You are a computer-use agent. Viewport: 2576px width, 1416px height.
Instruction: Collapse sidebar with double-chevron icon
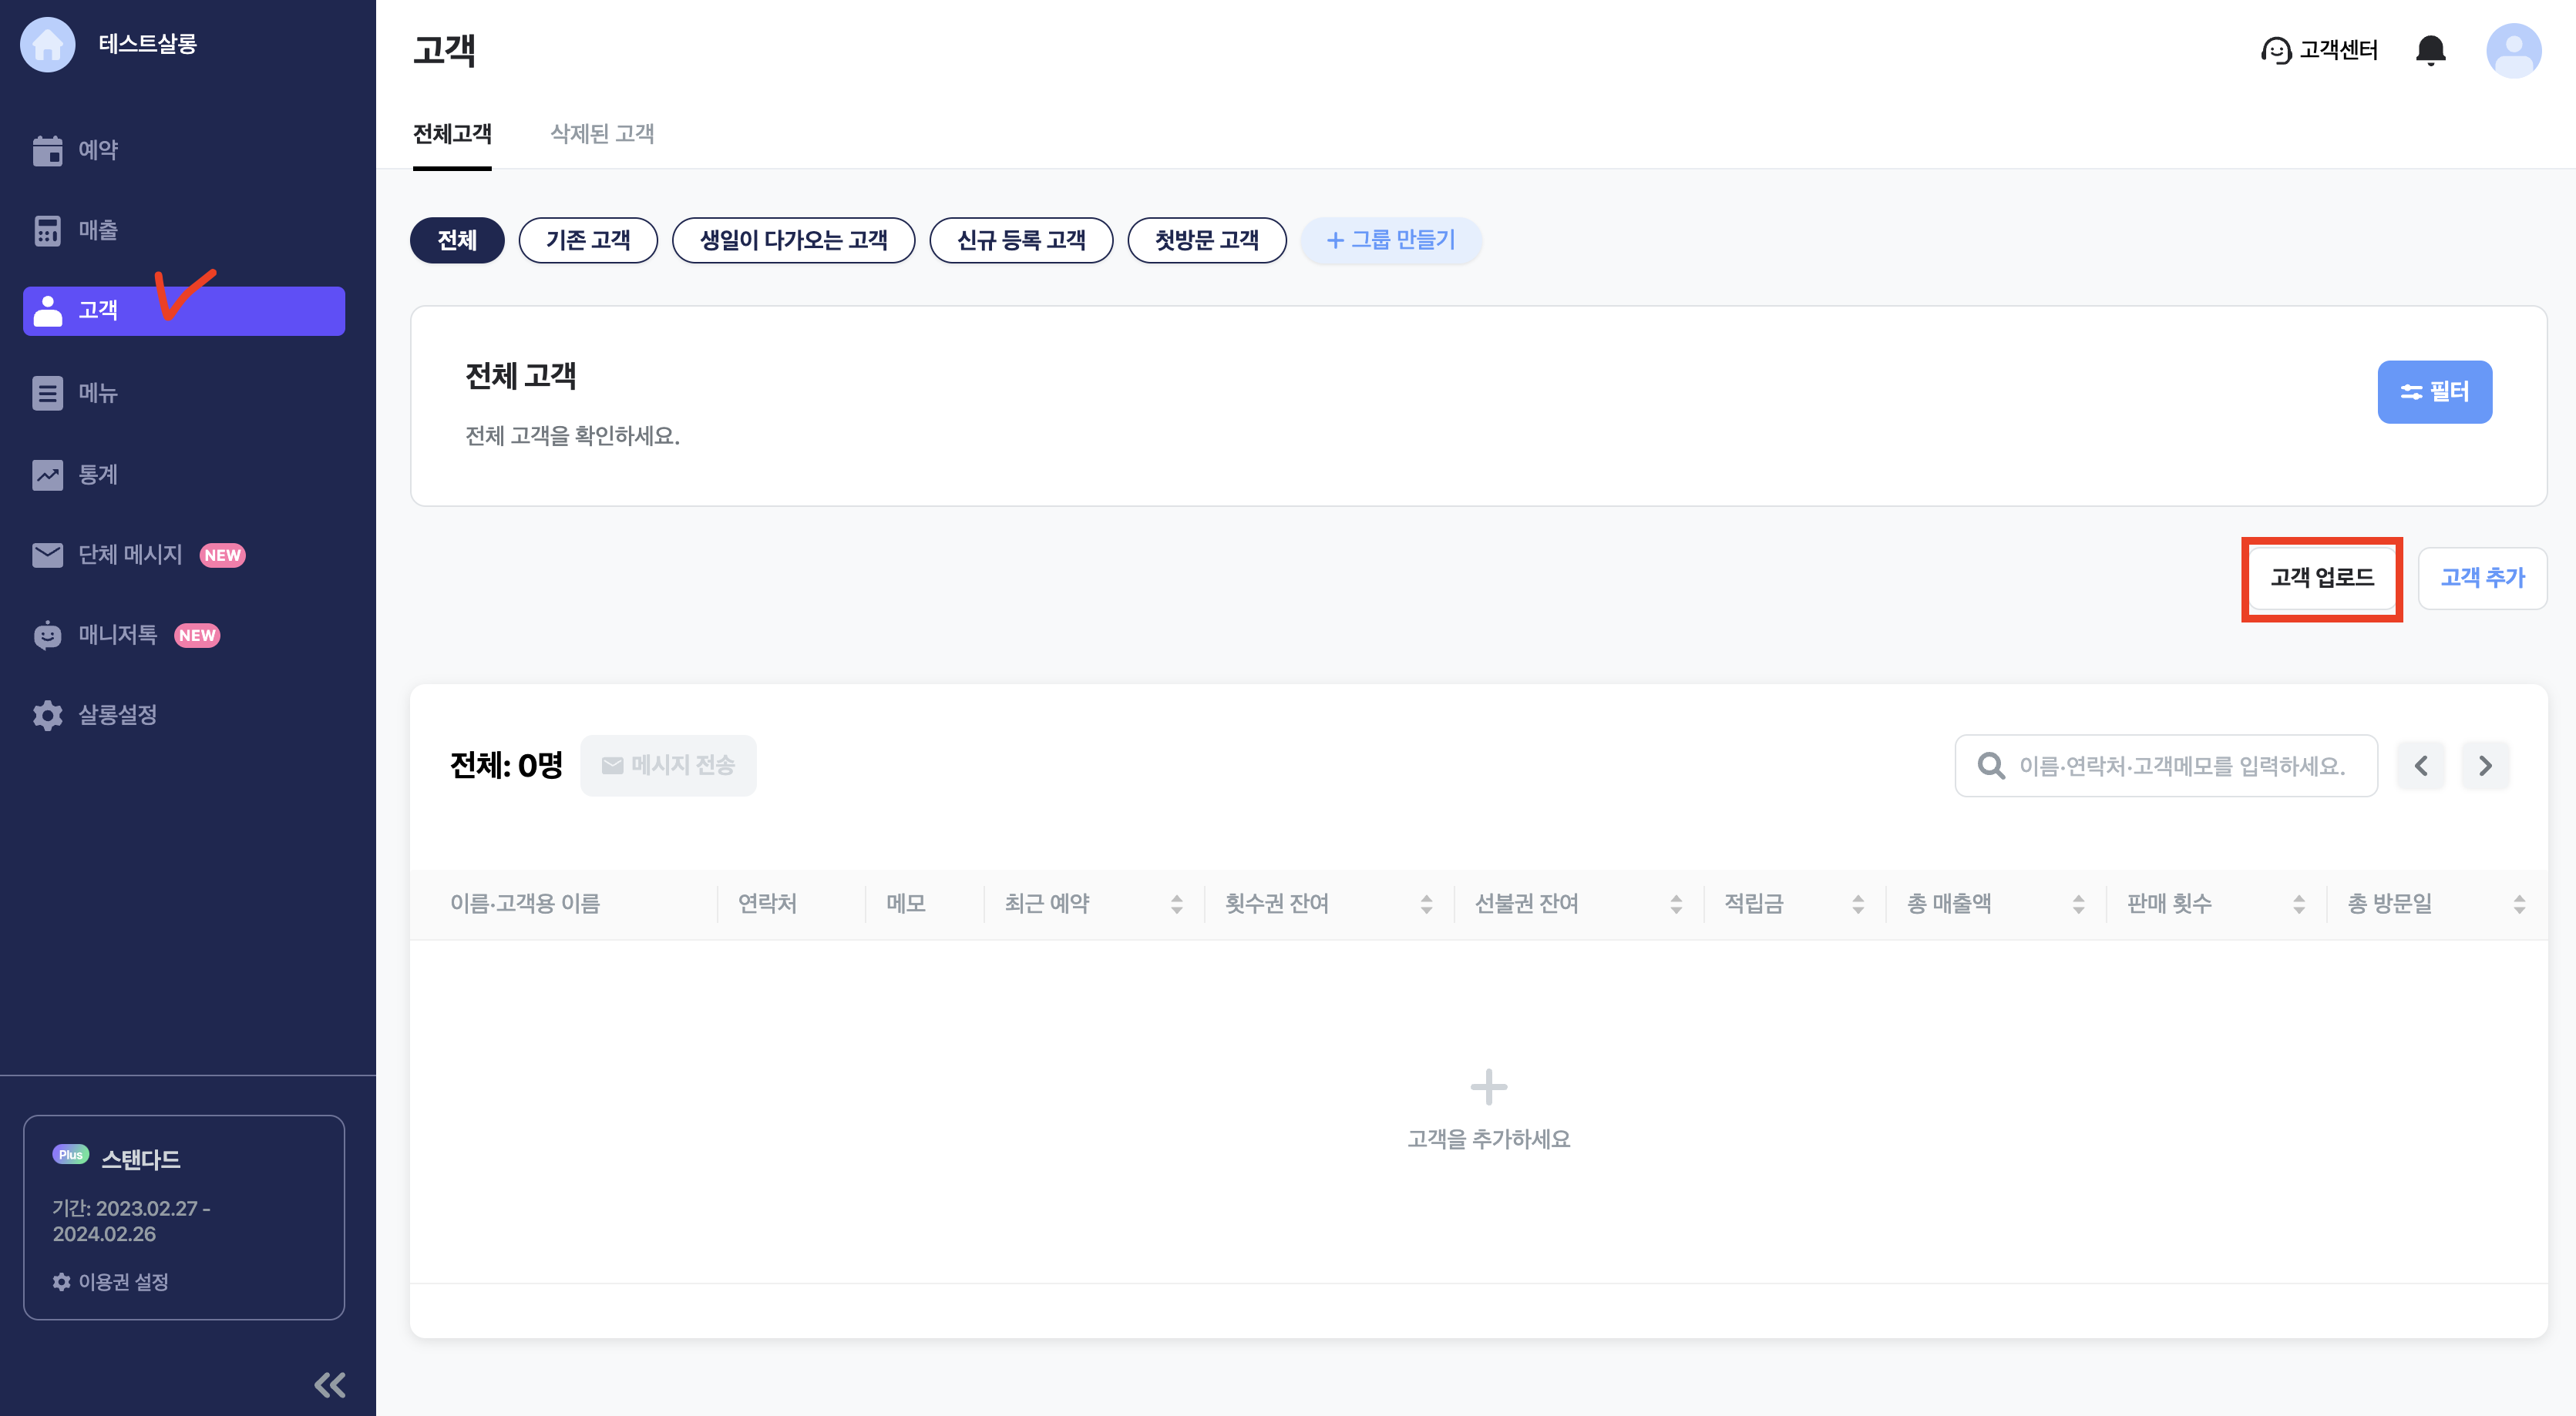click(x=330, y=1384)
